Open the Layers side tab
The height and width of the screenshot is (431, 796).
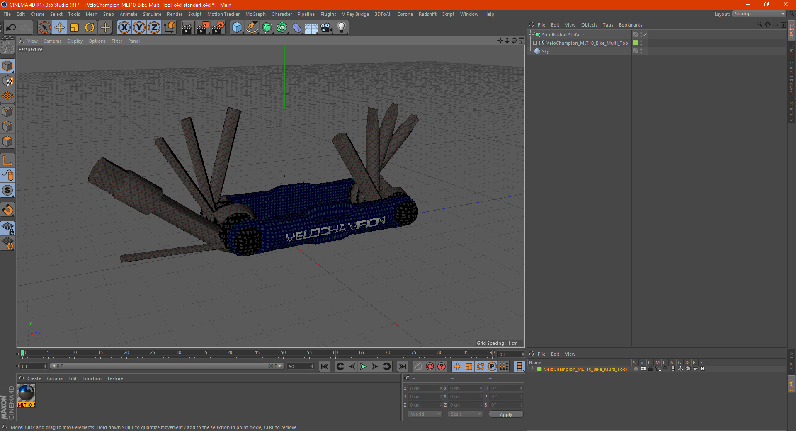pyautogui.click(x=791, y=384)
